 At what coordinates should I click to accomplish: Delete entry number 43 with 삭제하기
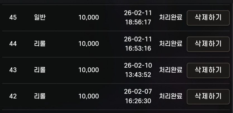[208, 70]
